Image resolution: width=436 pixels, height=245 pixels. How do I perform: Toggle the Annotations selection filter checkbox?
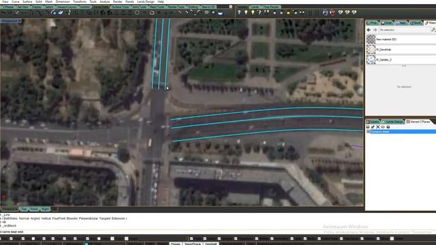272,238
